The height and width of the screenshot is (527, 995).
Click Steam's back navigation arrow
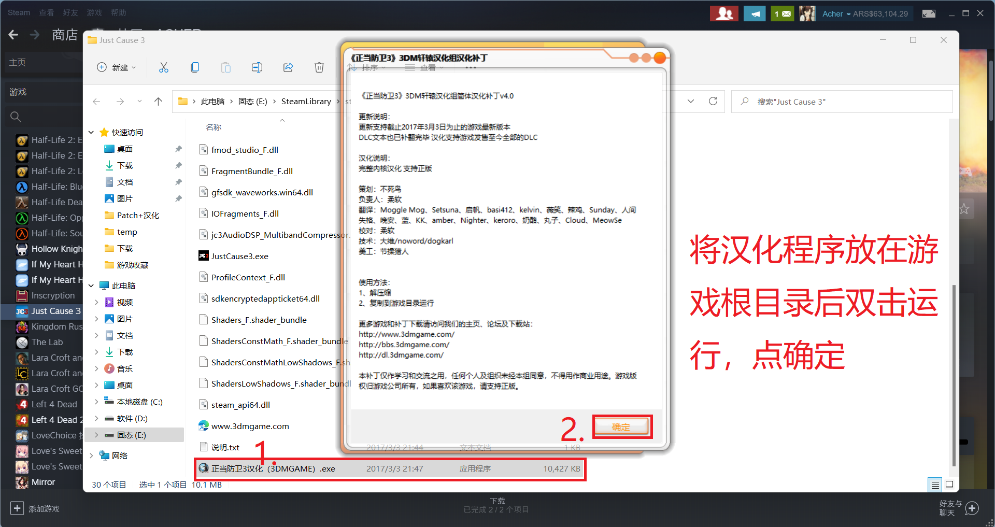click(x=13, y=35)
